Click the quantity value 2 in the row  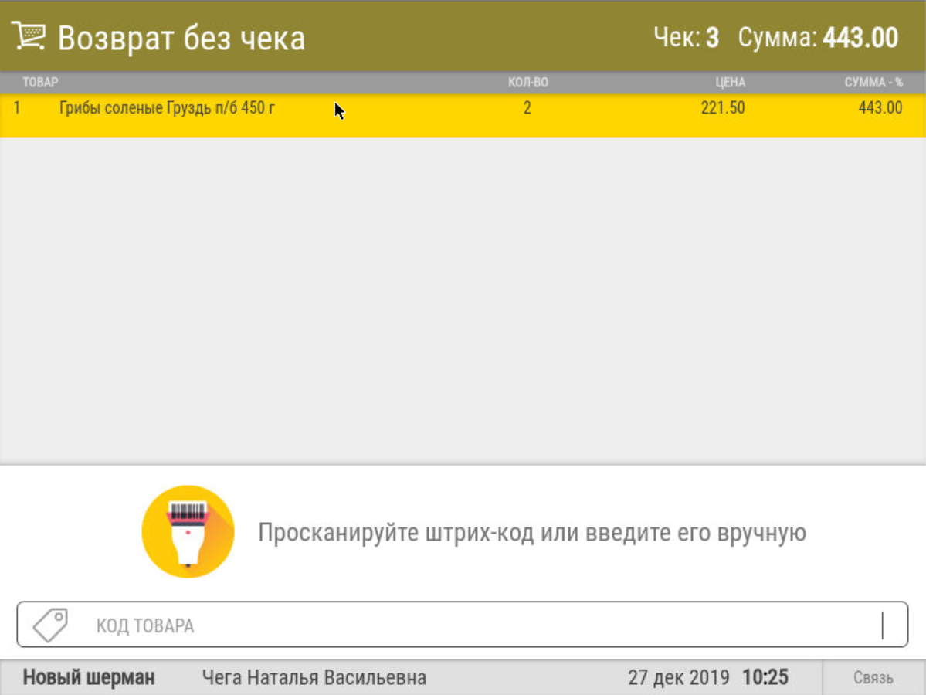click(527, 108)
